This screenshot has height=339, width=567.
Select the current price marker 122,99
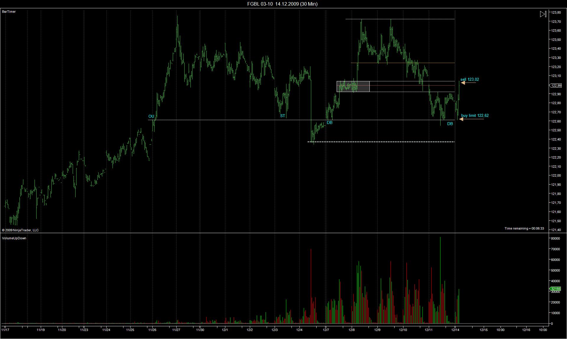pos(556,85)
